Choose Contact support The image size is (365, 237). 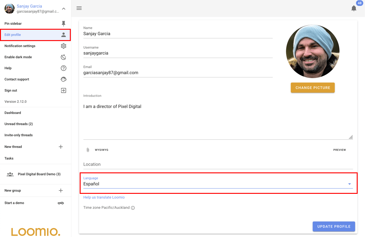36,79
